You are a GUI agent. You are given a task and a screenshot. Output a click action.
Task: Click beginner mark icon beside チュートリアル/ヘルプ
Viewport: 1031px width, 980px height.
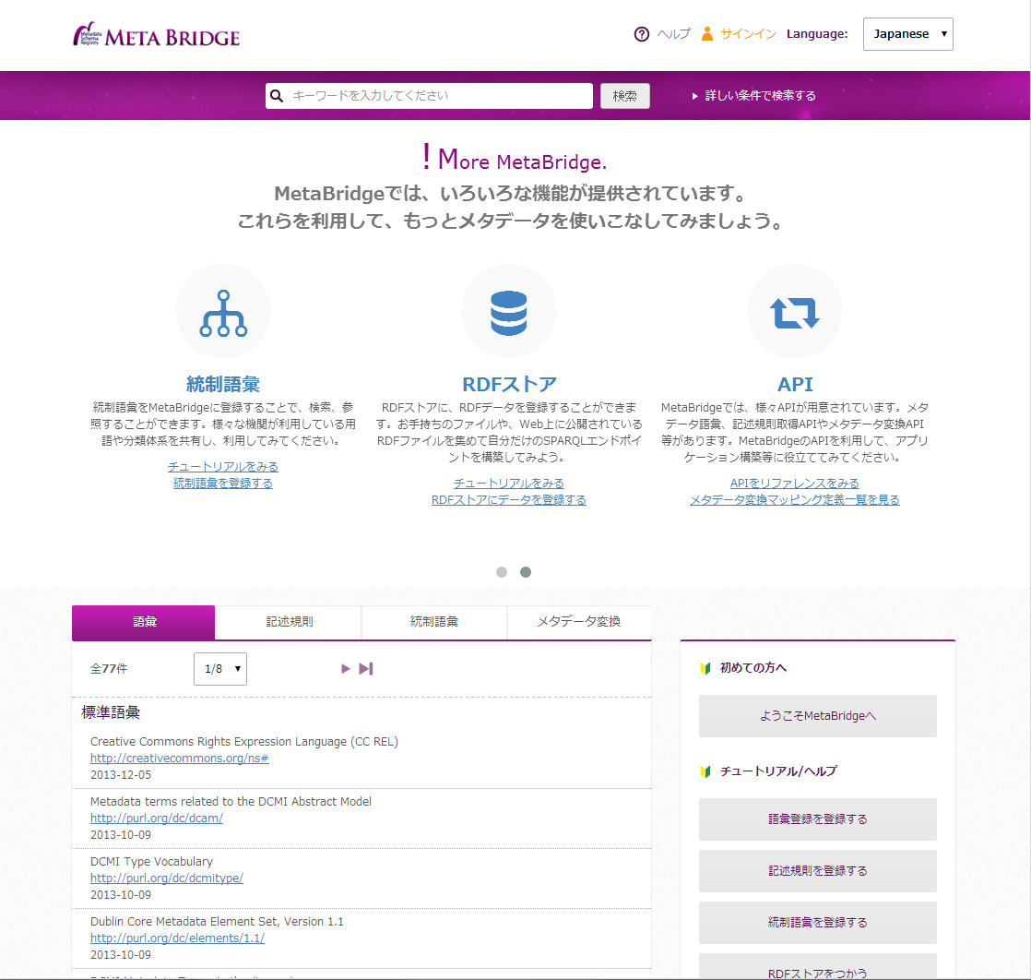pyautogui.click(x=705, y=771)
